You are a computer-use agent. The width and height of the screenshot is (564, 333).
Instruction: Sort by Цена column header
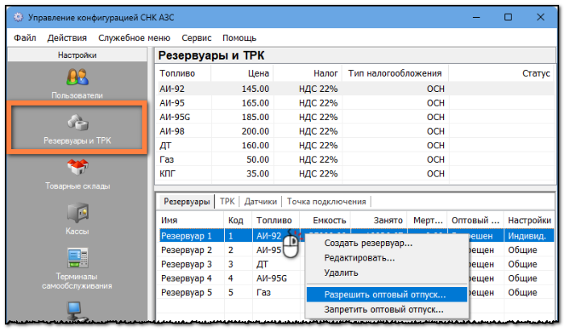tap(242, 73)
